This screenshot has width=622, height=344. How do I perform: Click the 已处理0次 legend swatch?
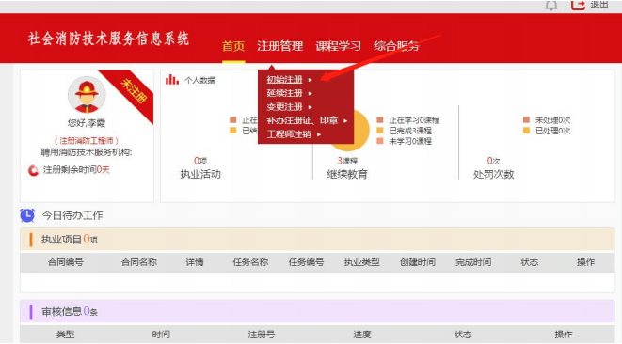click(x=526, y=131)
